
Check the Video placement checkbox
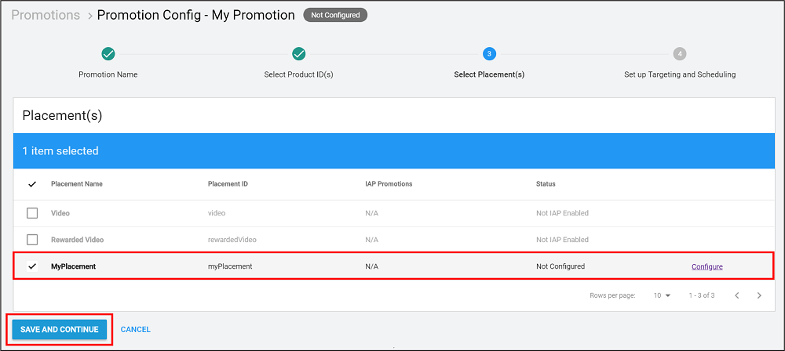pyautogui.click(x=32, y=213)
